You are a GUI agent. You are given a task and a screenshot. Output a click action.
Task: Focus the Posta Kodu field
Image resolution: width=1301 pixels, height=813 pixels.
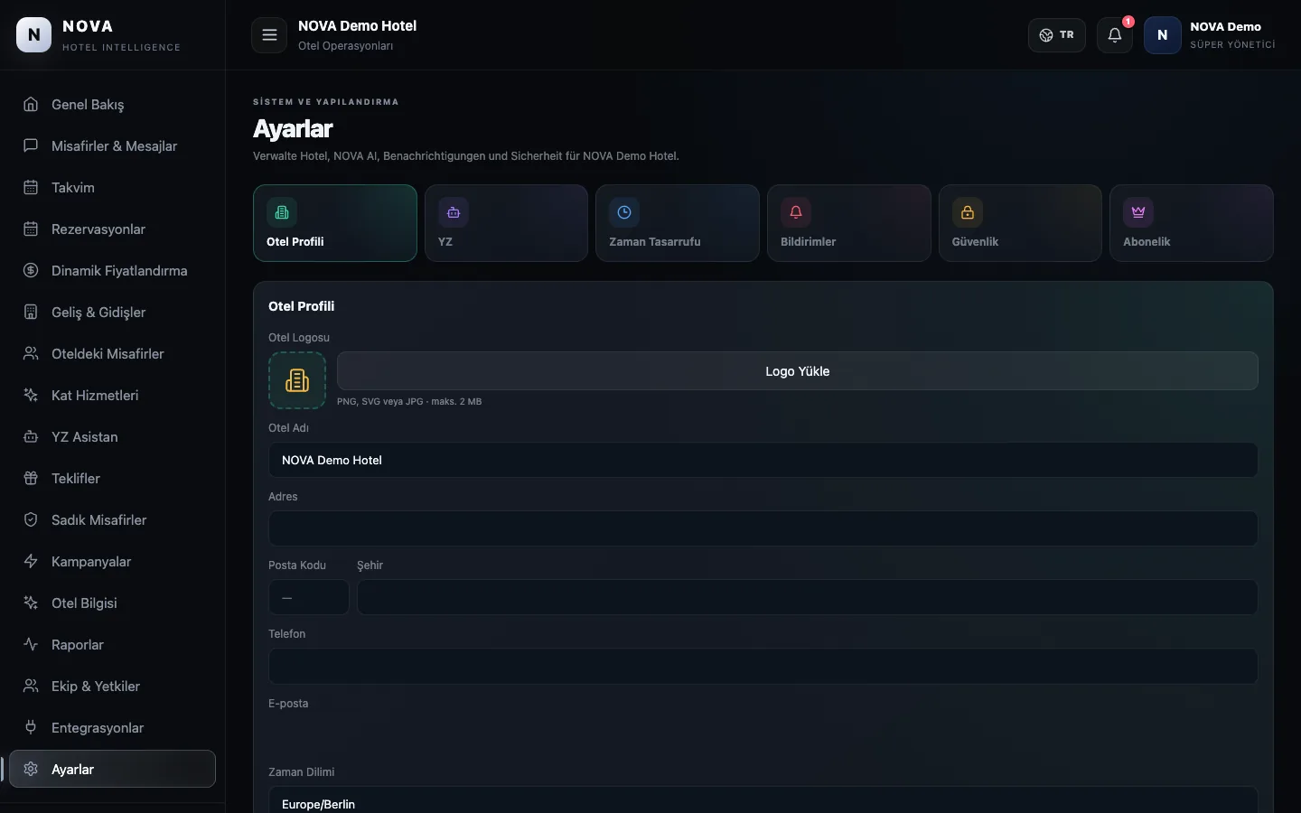coord(309,597)
